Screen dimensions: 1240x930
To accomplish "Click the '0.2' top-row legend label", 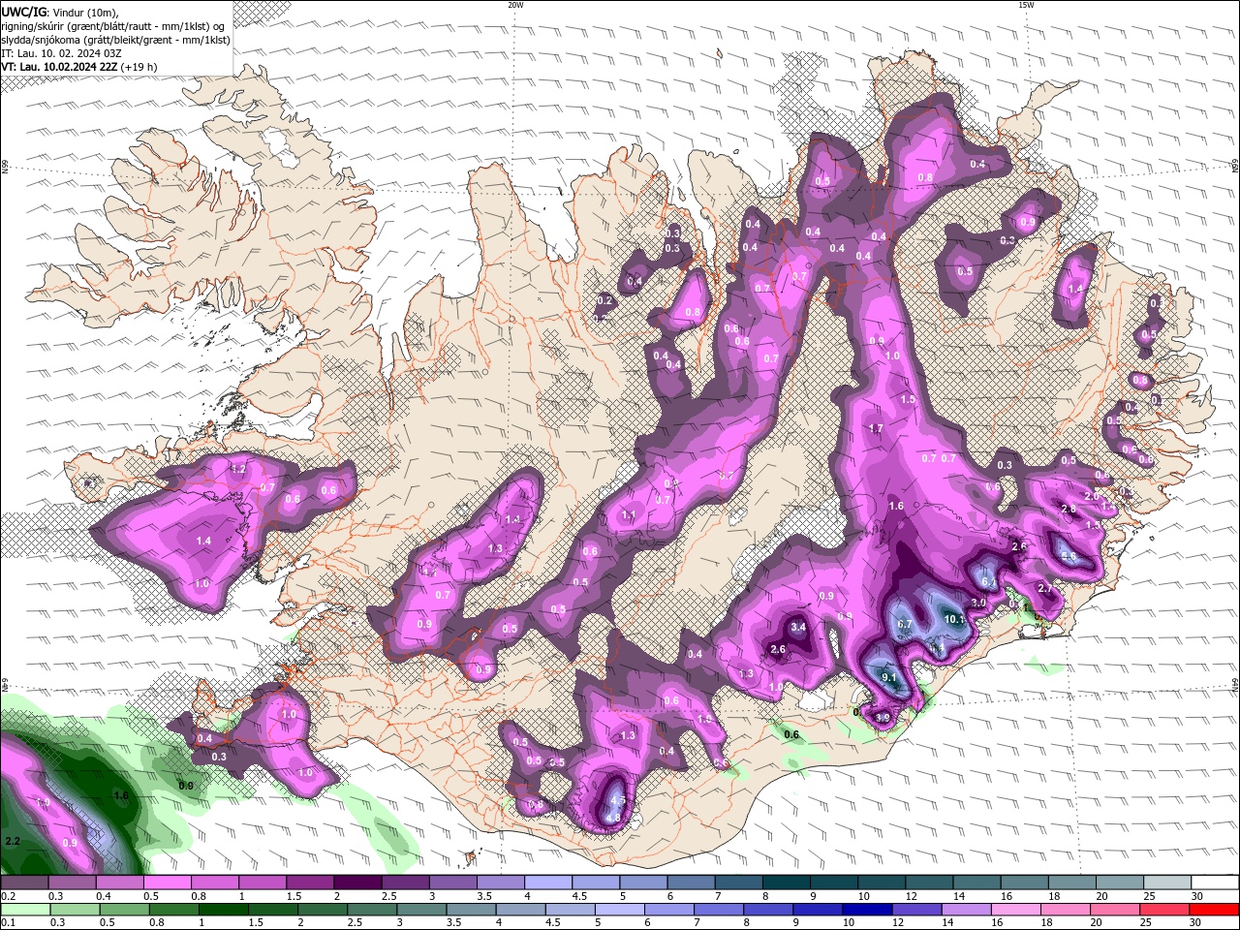I will 9,896.
